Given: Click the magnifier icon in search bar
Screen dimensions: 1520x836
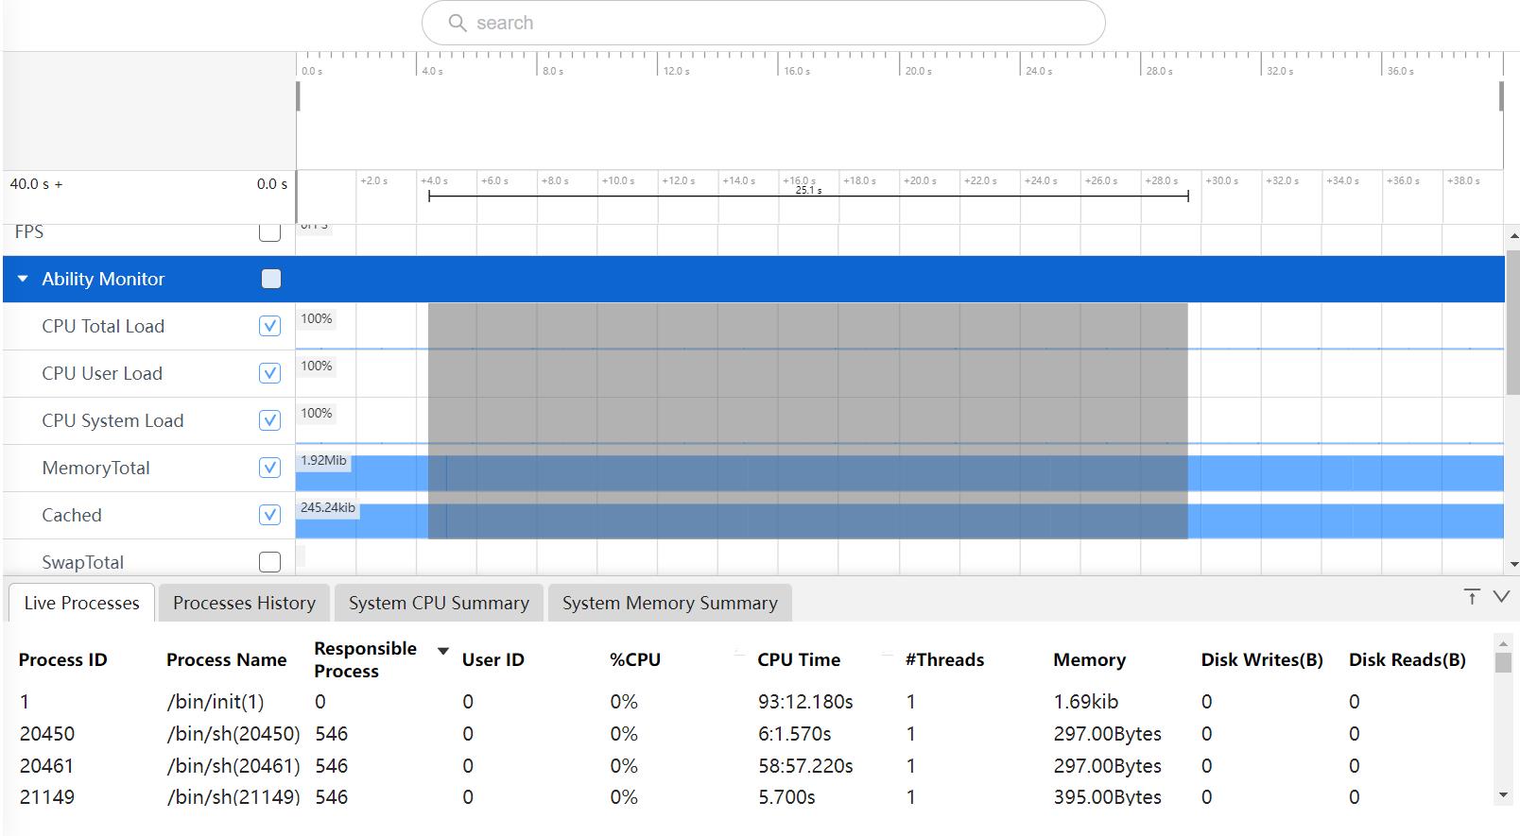Looking at the screenshot, I should (x=458, y=23).
